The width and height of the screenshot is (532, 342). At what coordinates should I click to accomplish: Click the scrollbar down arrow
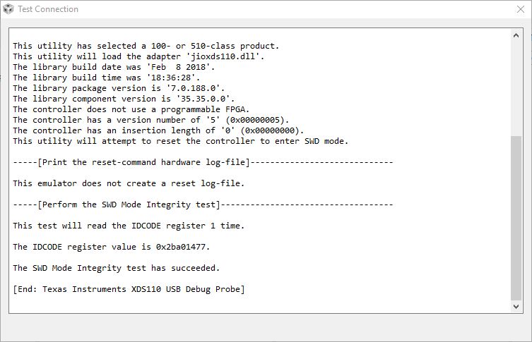[516, 306]
